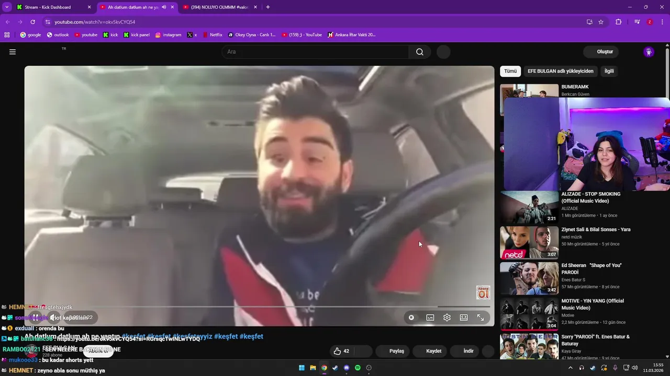Image resolution: width=670 pixels, height=376 pixels.
Task: Open the MOTIVE - YIN YANG thumbnail
Action: click(x=529, y=314)
